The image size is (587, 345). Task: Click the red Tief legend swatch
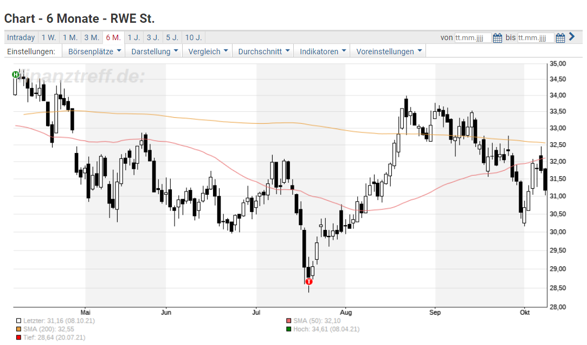tap(19, 337)
